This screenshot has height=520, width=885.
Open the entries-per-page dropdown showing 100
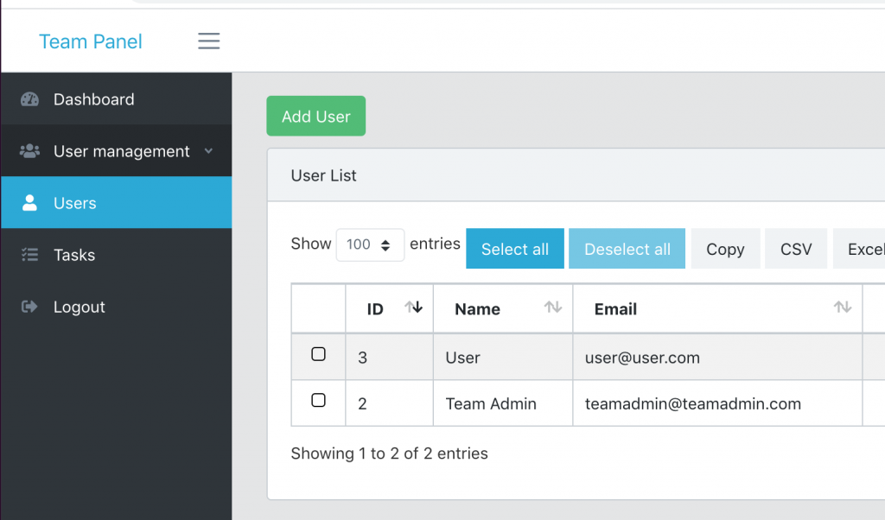pos(370,244)
